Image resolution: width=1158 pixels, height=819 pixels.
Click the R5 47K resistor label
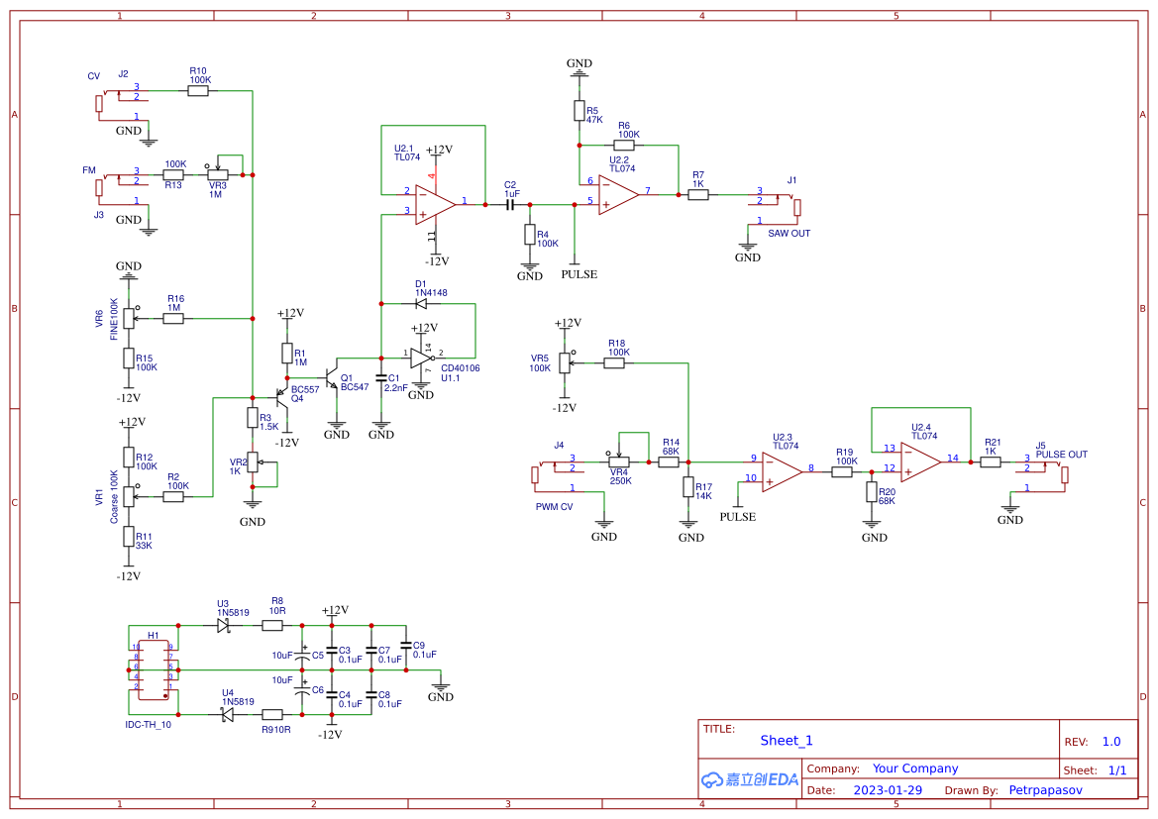coord(593,115)
